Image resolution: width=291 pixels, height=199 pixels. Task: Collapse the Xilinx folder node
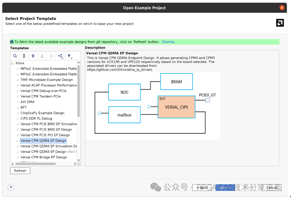point(12,63)
